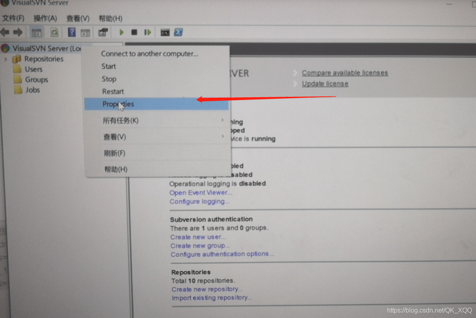Click the Groups folder icon
Image resolution: width=476 pixels, height=318 pixels.
18,80
